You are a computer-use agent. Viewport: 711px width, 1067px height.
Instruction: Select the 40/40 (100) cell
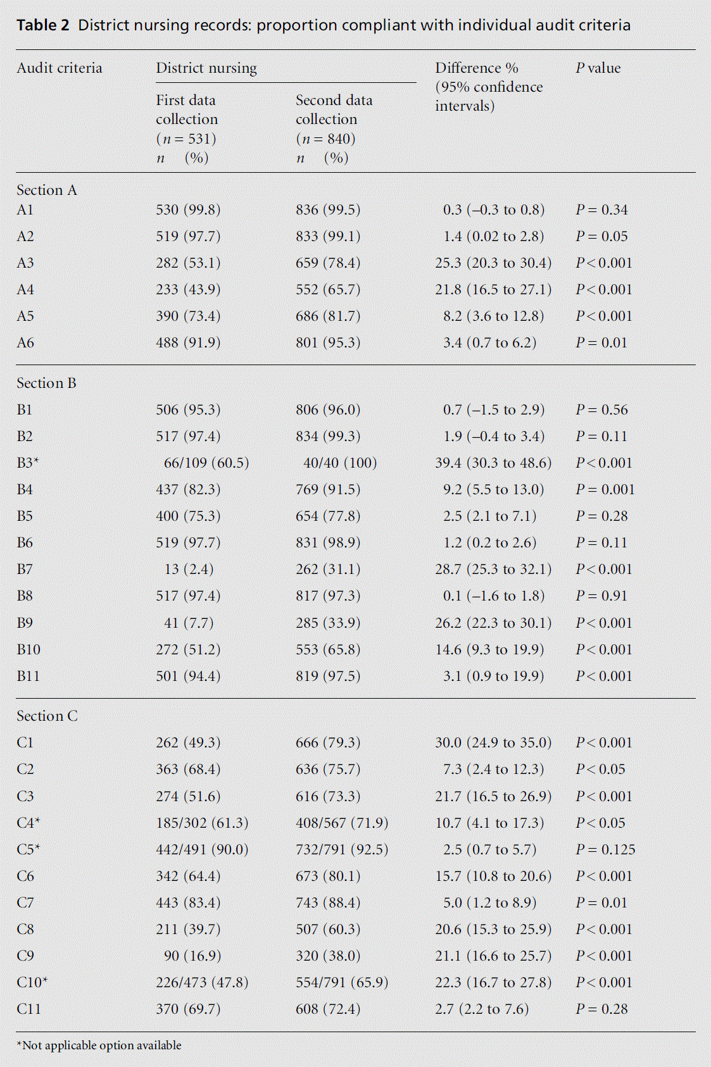pyautogui.click(x=339, y=463)
